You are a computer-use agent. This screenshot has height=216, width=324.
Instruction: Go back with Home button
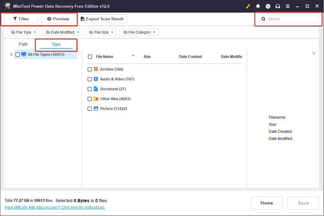(267, 203)
